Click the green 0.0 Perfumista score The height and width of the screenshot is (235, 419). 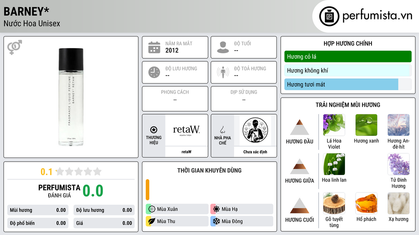pyautogui.click(x=93, y=191)
